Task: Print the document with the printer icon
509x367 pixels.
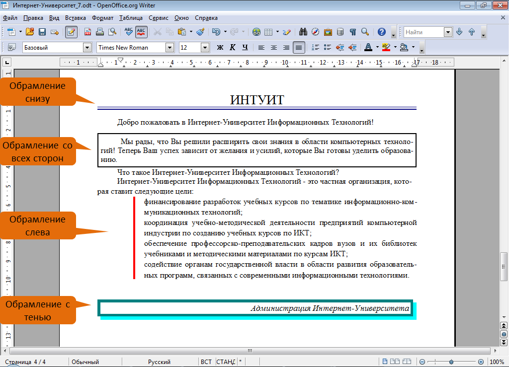Action: pyautogui.click(x=100, y=32)
